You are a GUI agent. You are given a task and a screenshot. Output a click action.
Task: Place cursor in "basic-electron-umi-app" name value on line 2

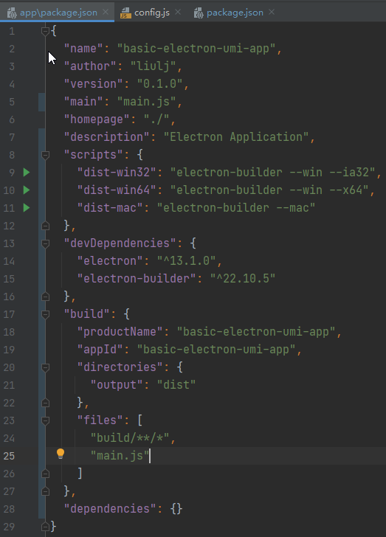click(196, 49)
